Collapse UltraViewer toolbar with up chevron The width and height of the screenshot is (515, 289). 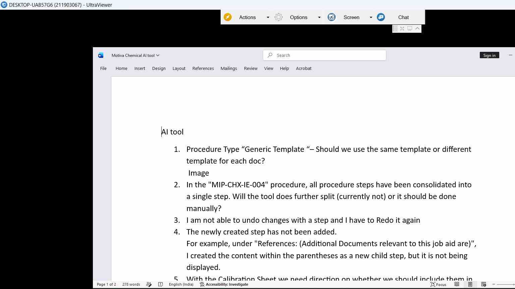tap(417, 29)
